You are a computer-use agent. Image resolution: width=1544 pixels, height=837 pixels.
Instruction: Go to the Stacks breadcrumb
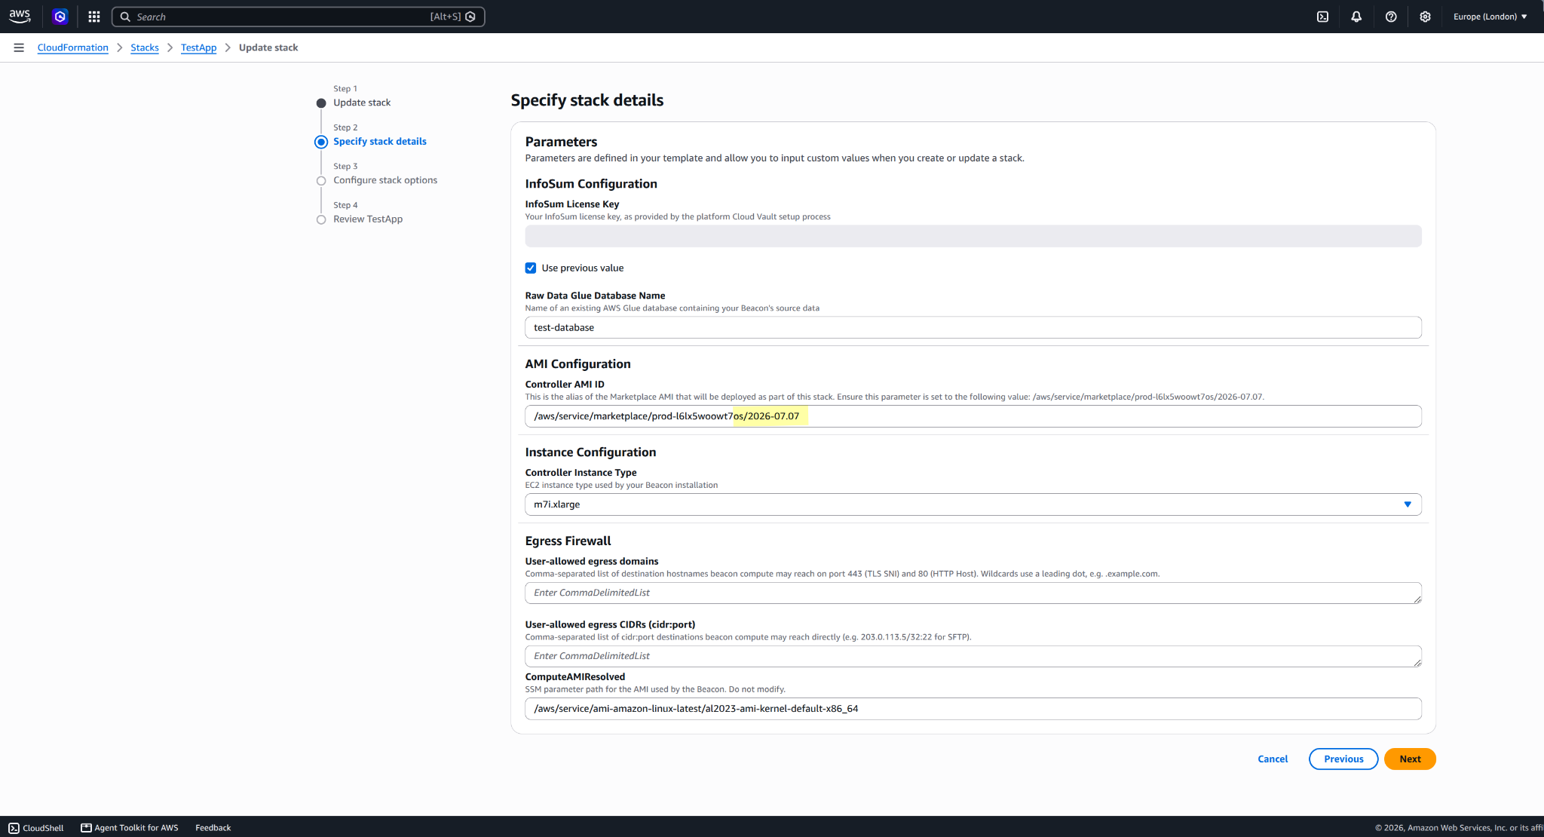tap(145, 48)
